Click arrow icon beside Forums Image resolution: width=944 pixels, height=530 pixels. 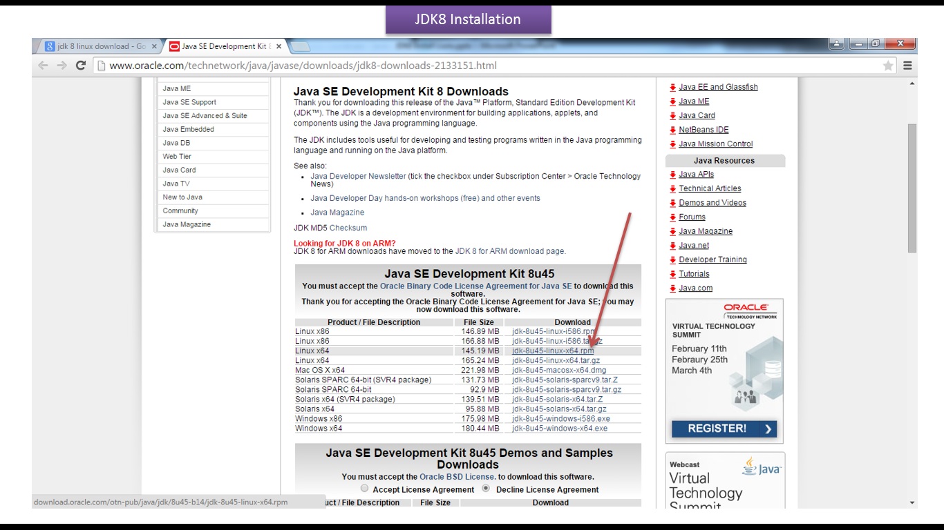pos(672,217)
